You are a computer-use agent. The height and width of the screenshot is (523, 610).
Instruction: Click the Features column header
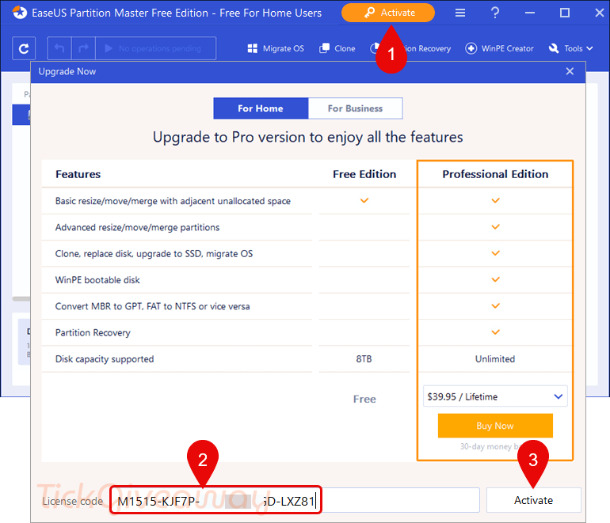78,174
